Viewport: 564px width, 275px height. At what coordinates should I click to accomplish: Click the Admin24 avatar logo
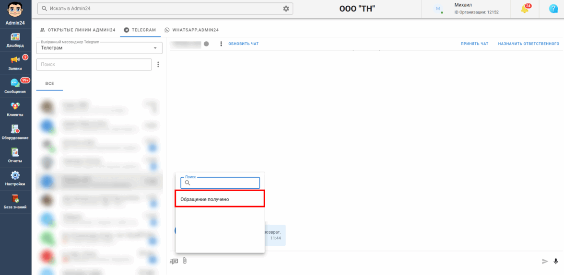15,10
